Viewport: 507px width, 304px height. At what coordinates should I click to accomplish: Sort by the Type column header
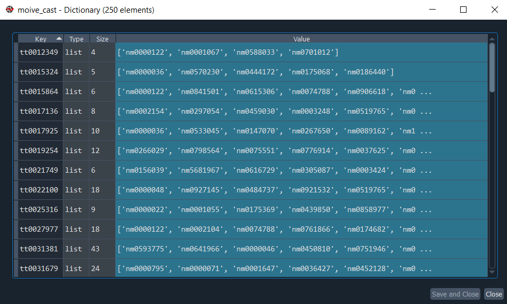coord(76,39)
